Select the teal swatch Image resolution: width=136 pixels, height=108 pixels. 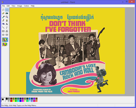click(x=18, y=99)
